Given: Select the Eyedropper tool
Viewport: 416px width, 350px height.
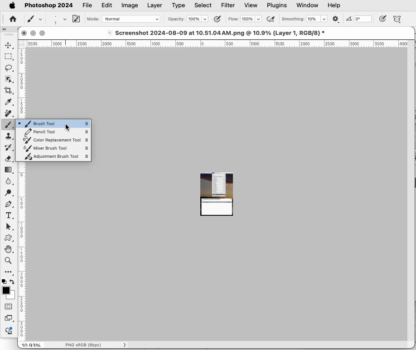Looking at the screenshot, I should pyautogui.click(x=8, y=102).
